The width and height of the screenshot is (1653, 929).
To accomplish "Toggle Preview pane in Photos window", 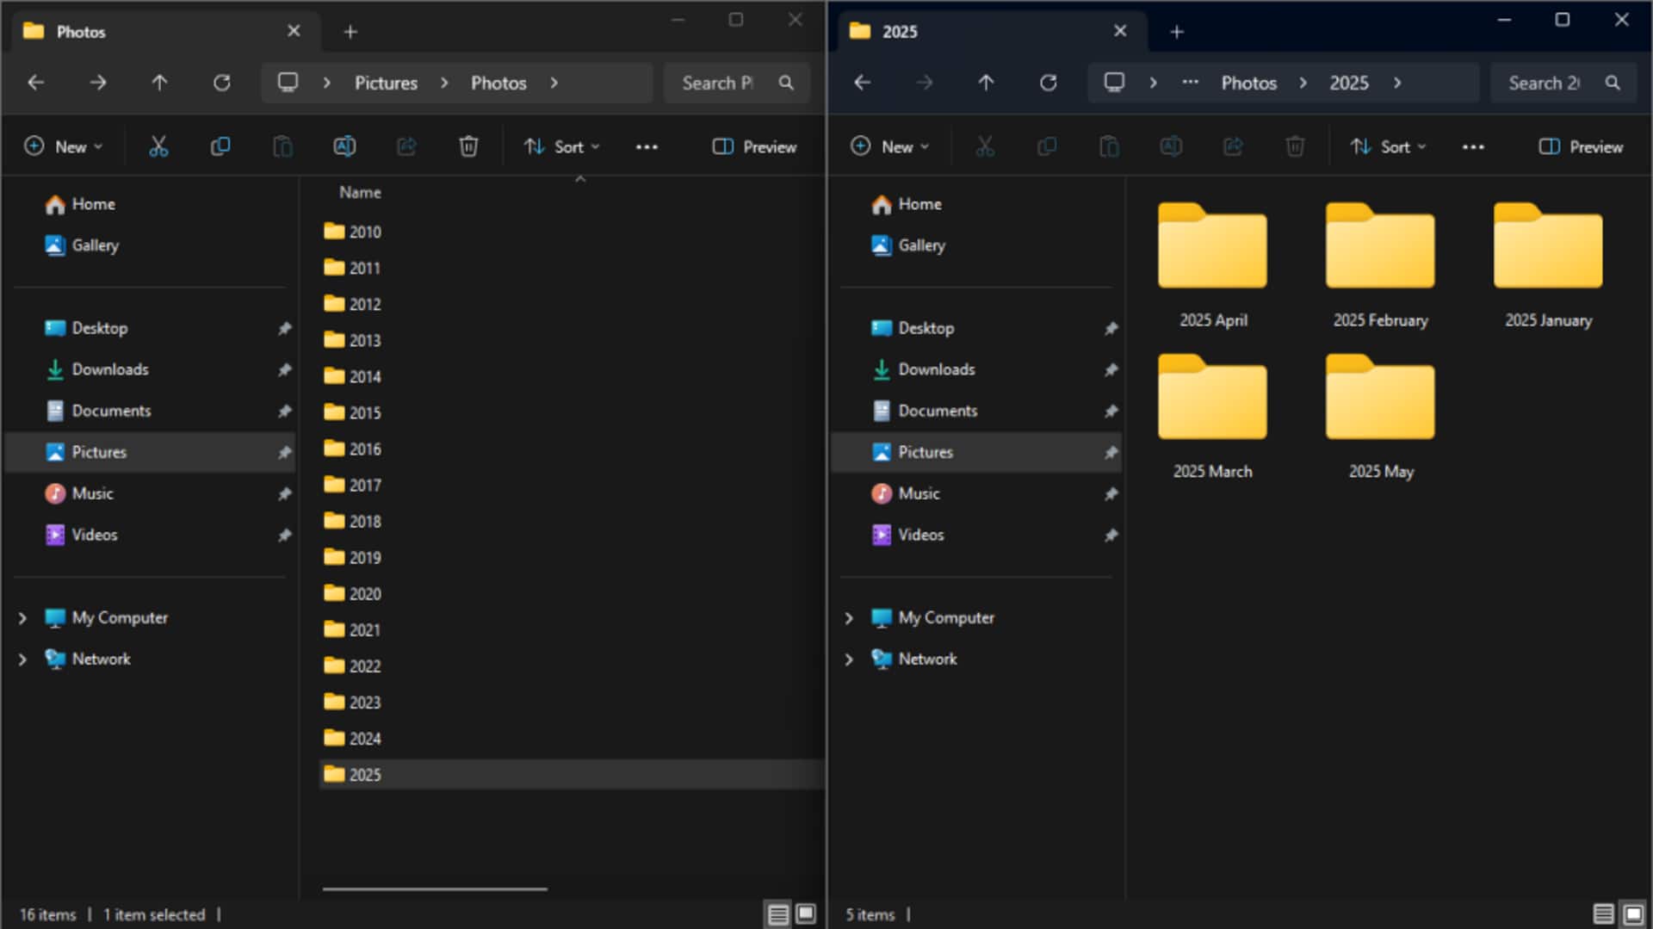I will point(754,147).
